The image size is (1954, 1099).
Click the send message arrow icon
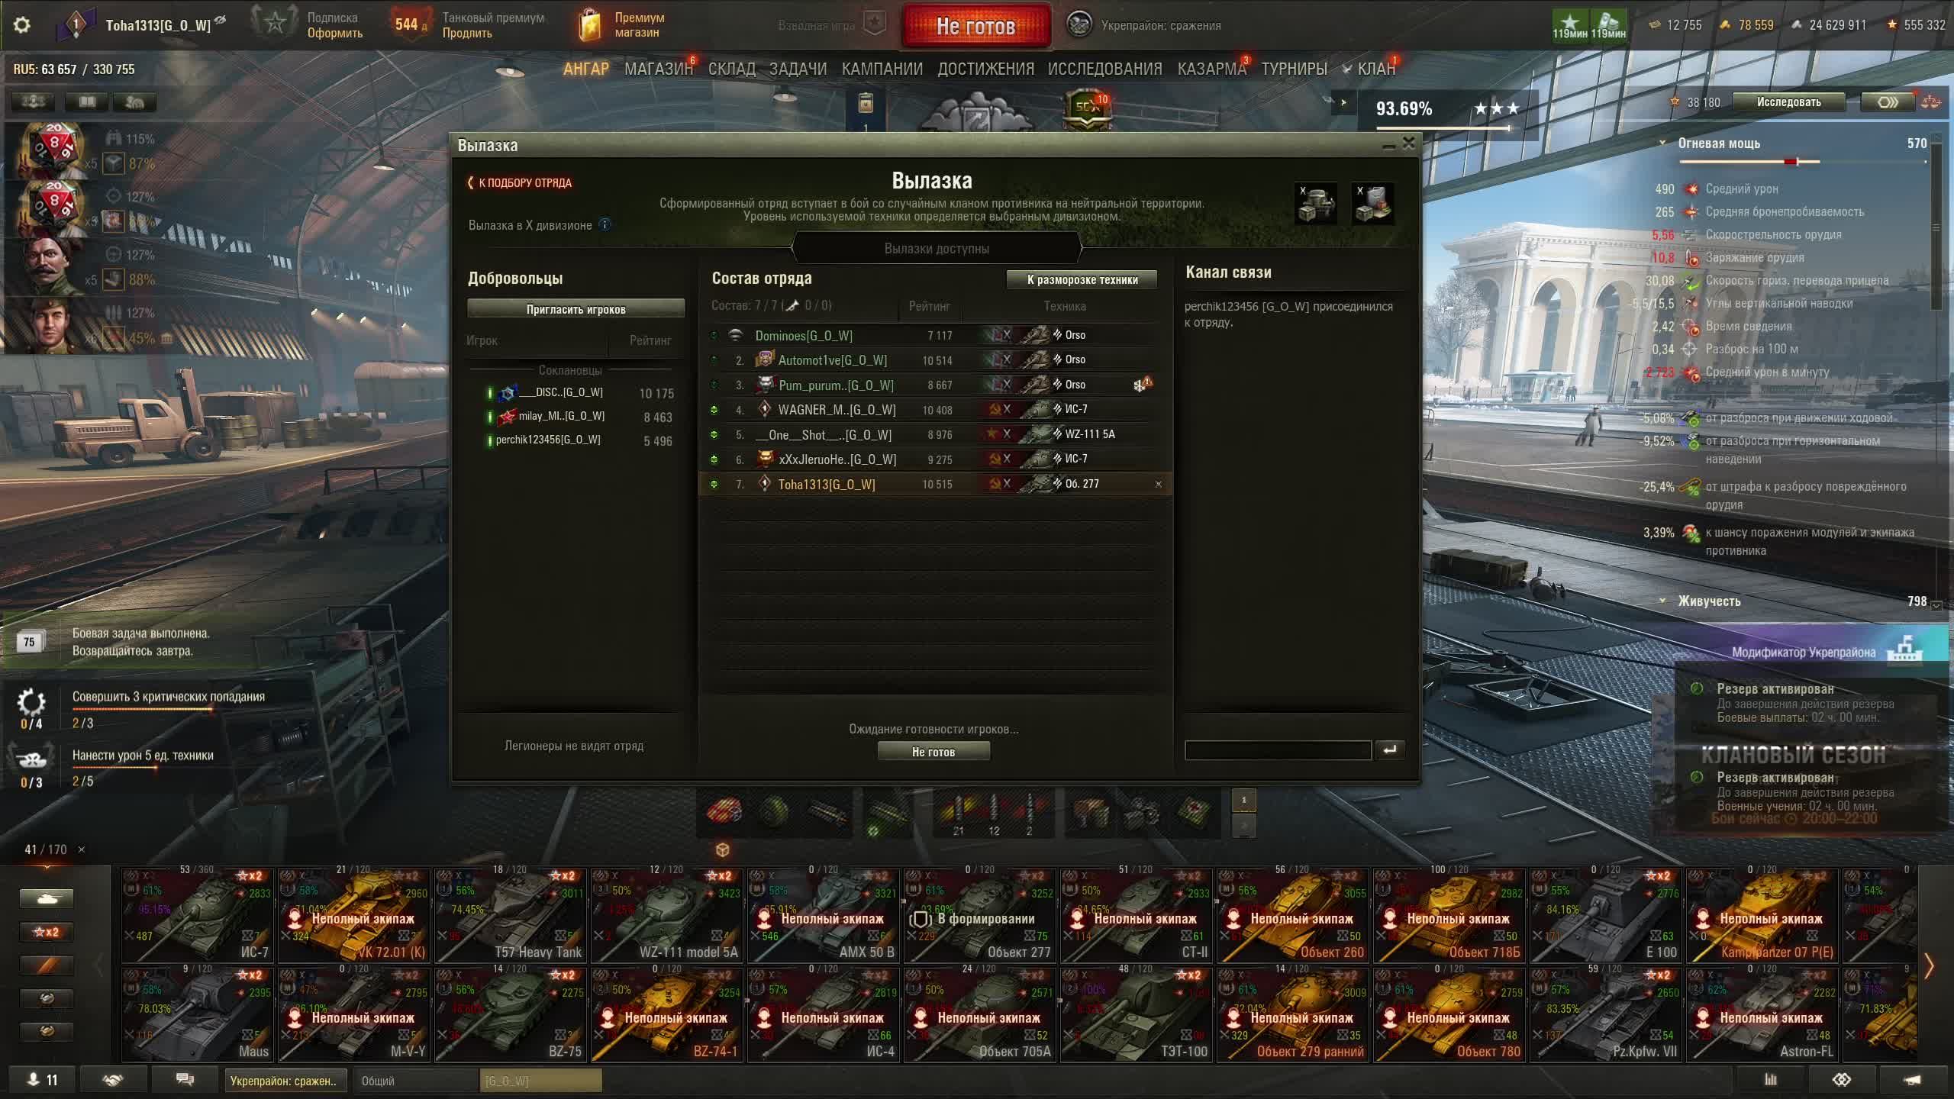point(1390,750)
